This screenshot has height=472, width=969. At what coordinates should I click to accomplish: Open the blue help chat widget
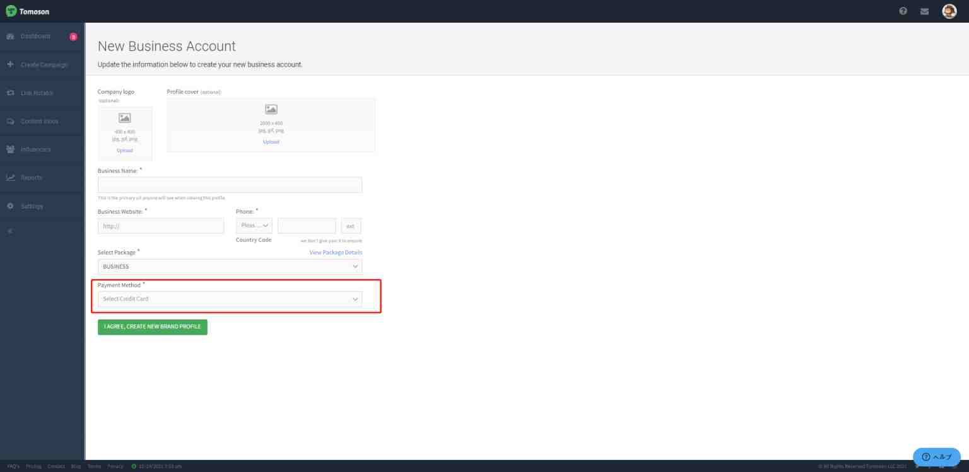coord(936,457)
